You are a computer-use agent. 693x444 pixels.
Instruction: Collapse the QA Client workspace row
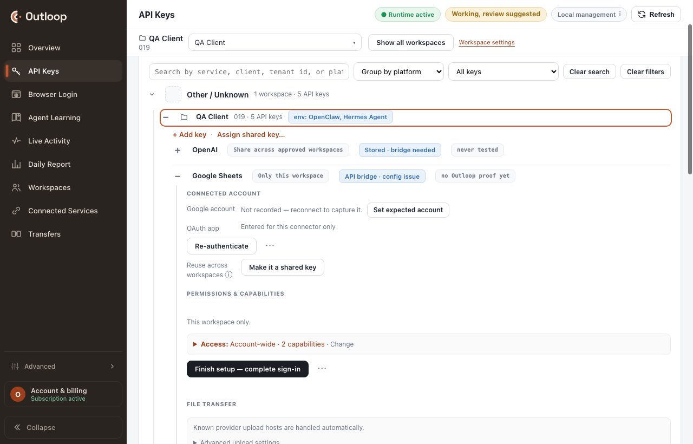166,117
